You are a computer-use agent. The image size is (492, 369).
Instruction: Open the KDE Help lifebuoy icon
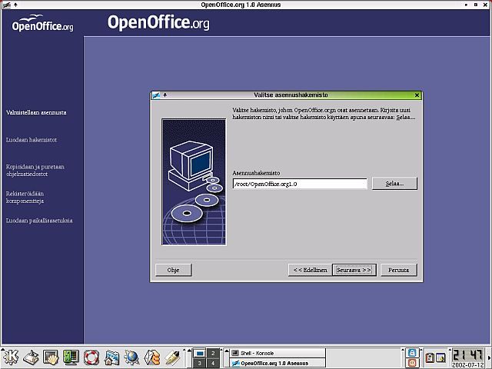pos(91,357)
